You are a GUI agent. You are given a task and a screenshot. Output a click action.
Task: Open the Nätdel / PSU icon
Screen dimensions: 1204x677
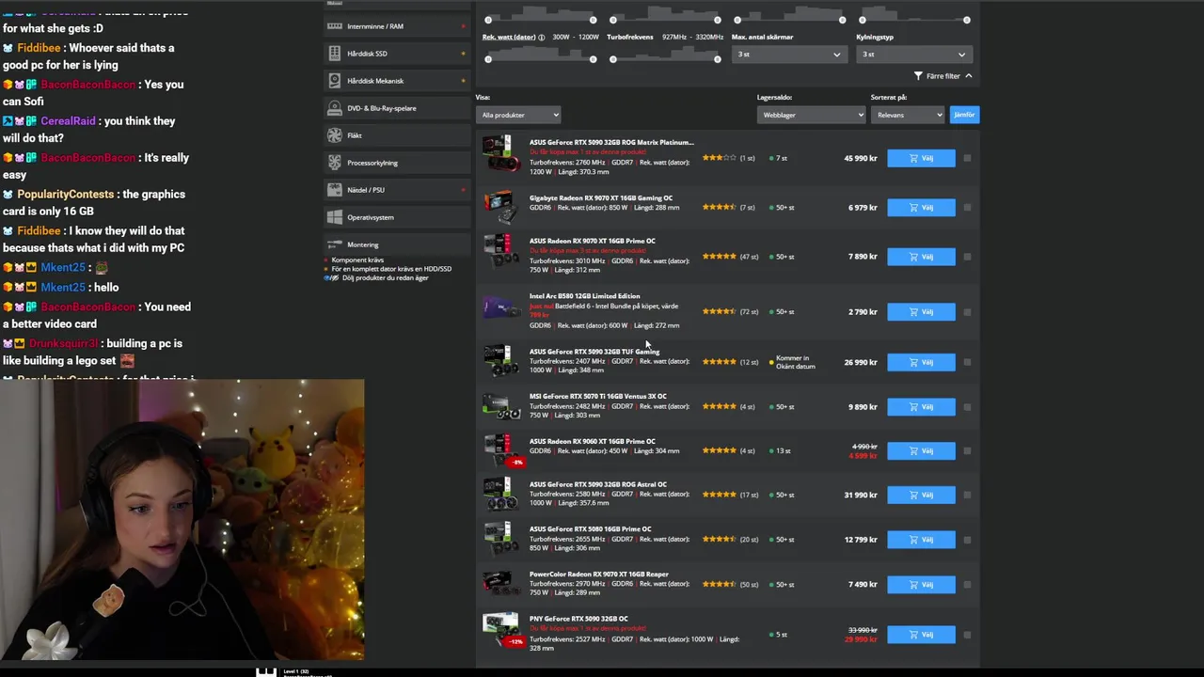click(334, 190)
